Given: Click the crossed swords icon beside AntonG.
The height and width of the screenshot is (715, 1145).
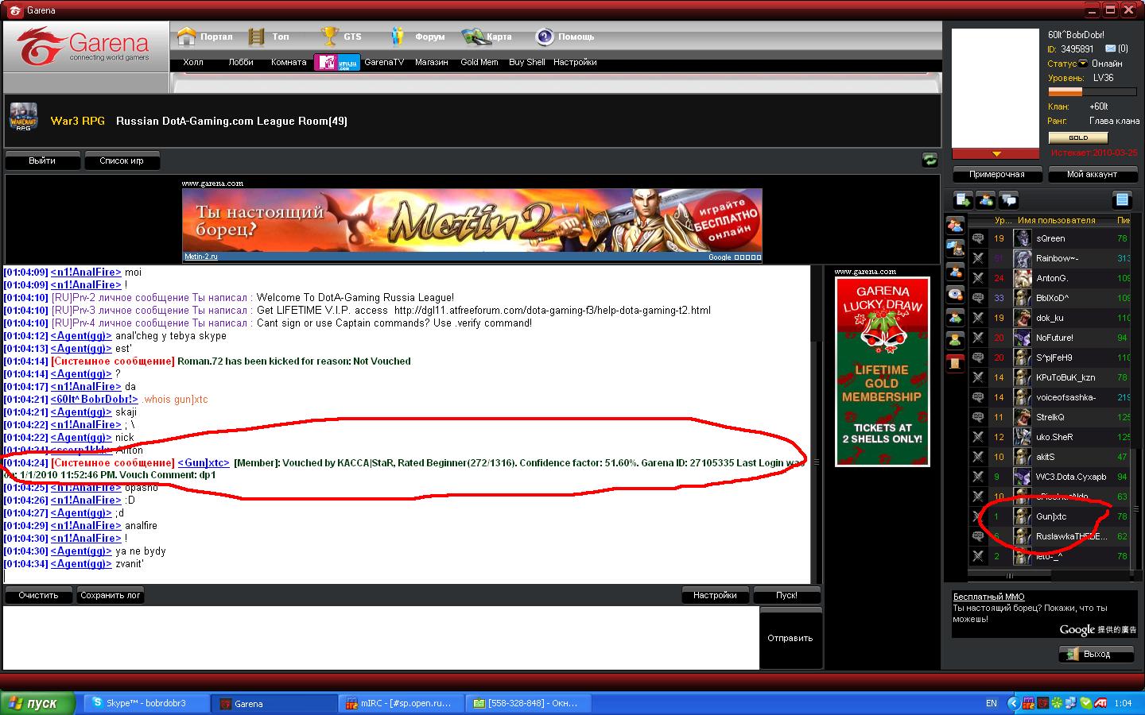Looking at the screenshot, I should 978,278.
